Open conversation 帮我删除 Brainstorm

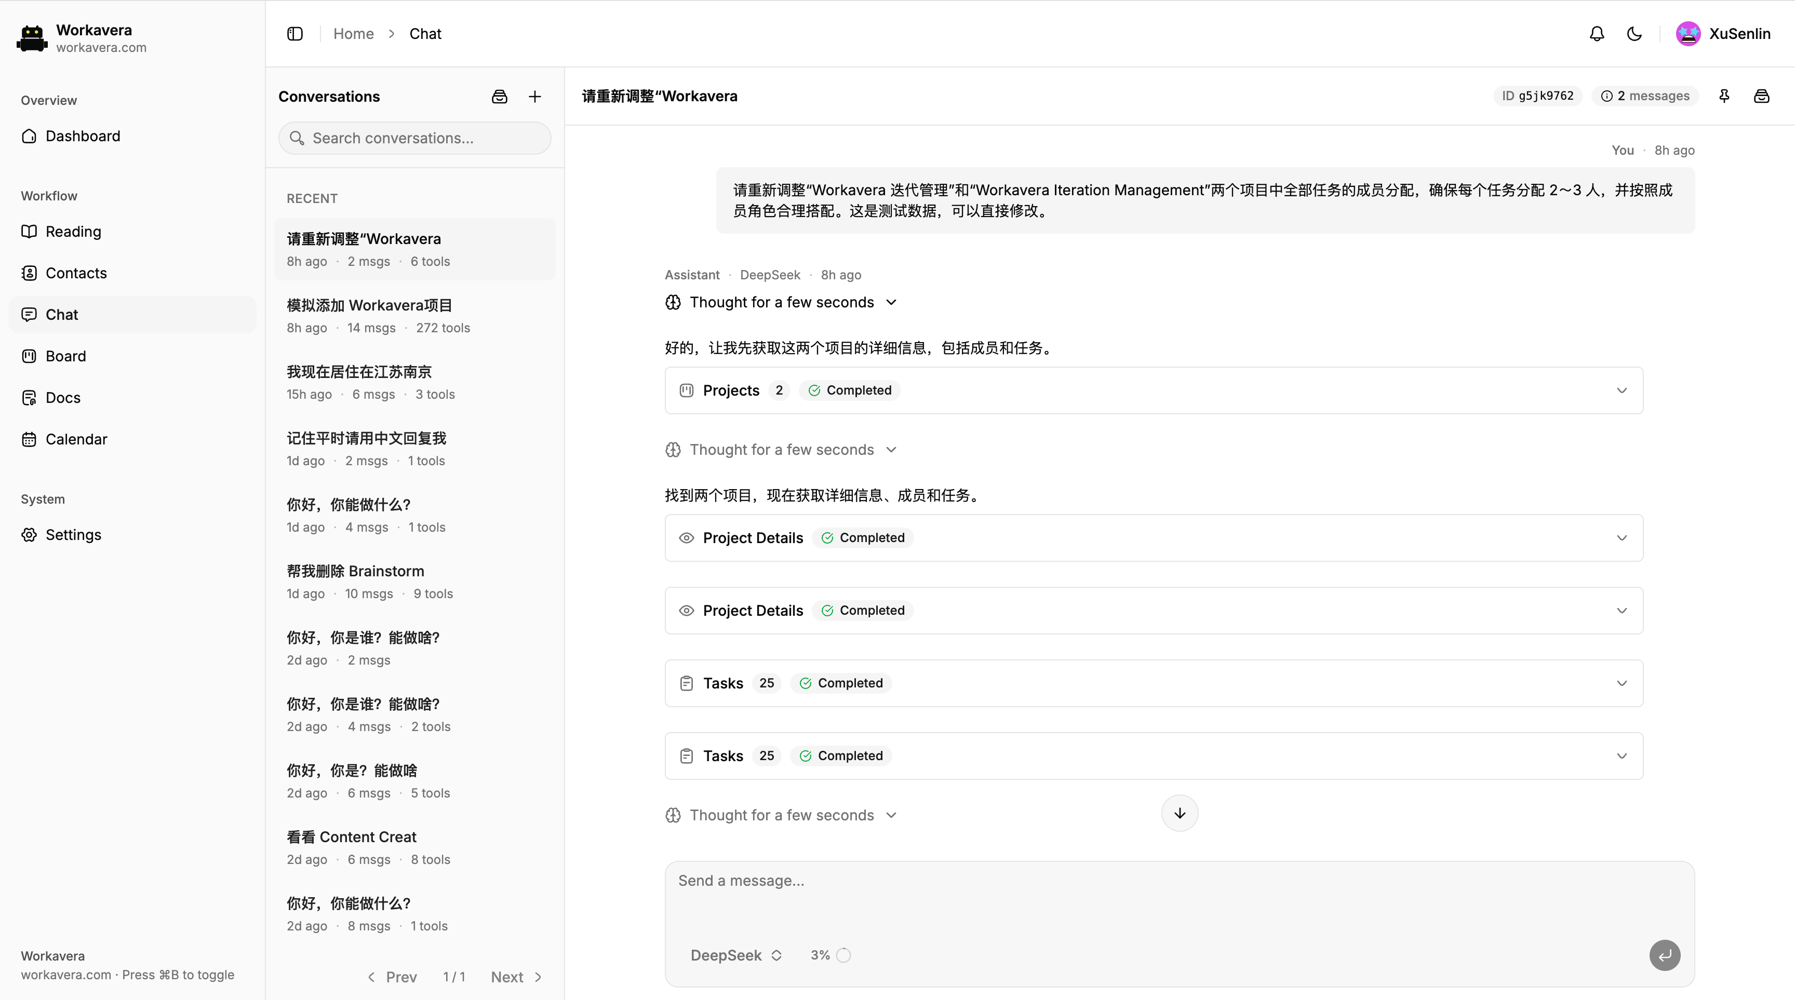pyautogui.click(x=414, y=582)
